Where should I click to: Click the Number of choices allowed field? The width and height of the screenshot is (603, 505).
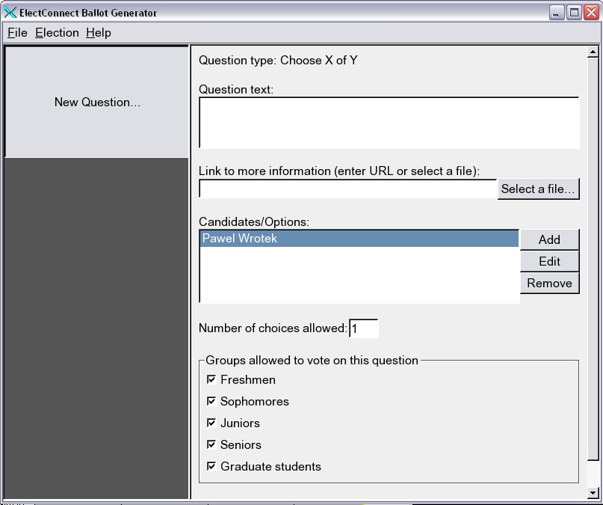click(x=364, y=328)
